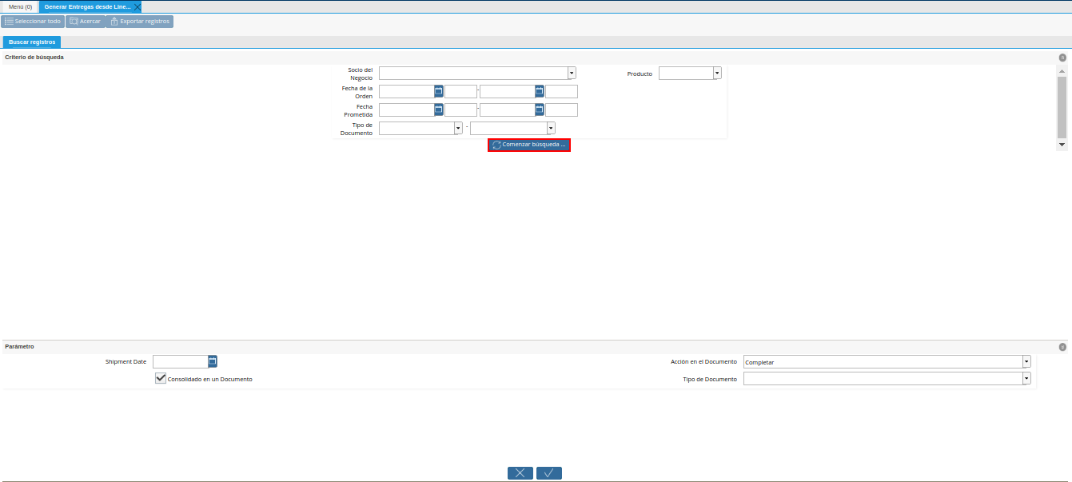Expand the first Tipo de Documento search dropdown
Image resolution: width=1072 pixels, height=482 pixels.
[458, 128]
